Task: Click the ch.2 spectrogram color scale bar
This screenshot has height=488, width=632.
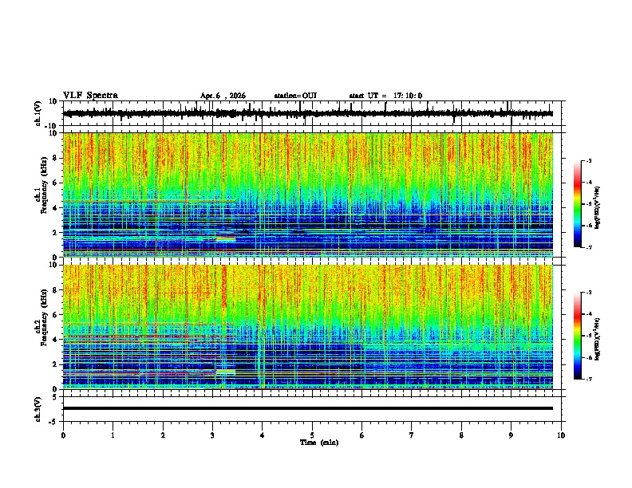Action: click(x=578, y=336)
